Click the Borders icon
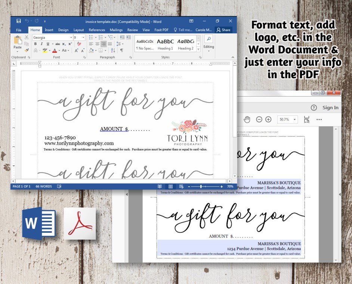The height and width of the screenshot is (284, 352). click(x=101, y=51)
